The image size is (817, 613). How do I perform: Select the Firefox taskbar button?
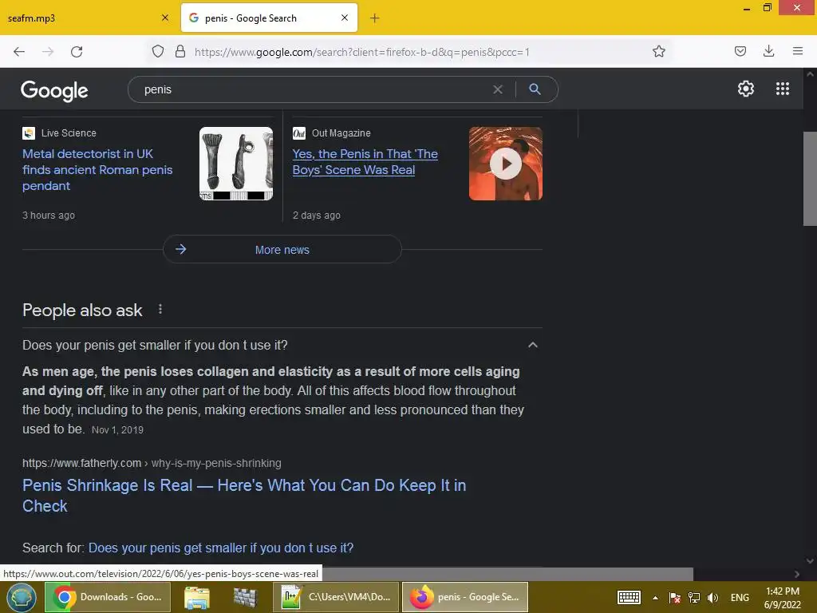pos(465,597)
